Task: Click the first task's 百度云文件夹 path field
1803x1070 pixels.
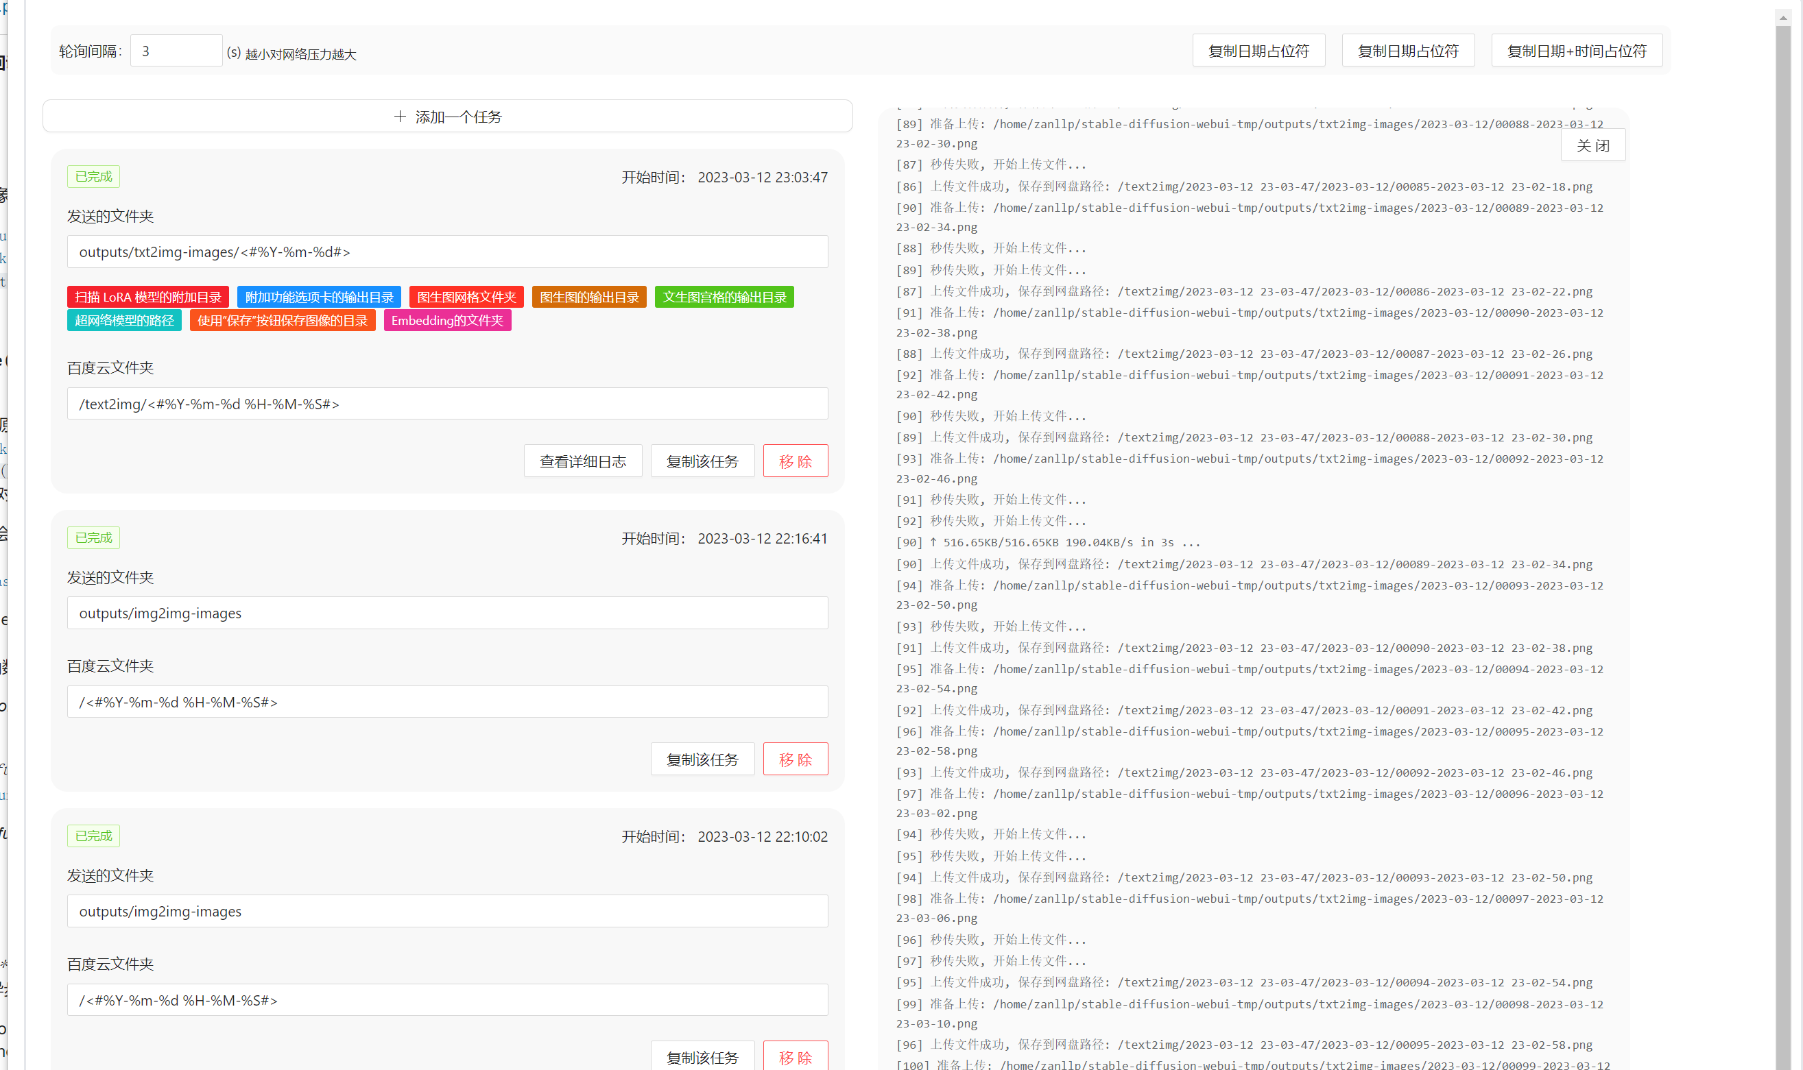Action: (x=447, y=404)
